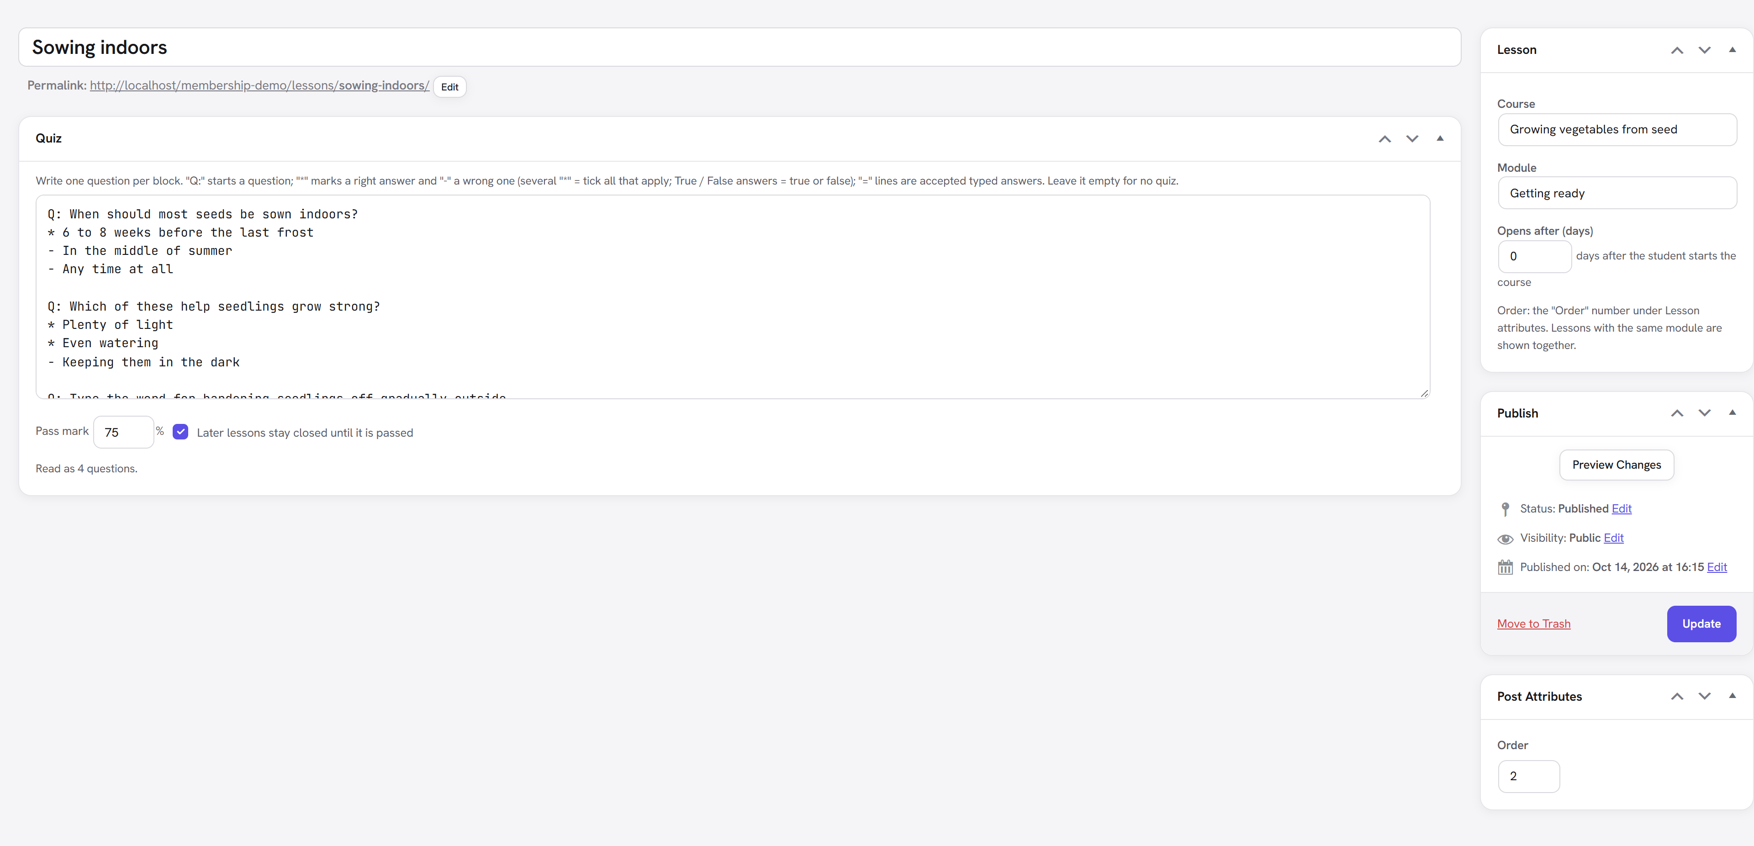Click the Module field Getting ready
The image size is (1754, 846).
pos(1617,193)
